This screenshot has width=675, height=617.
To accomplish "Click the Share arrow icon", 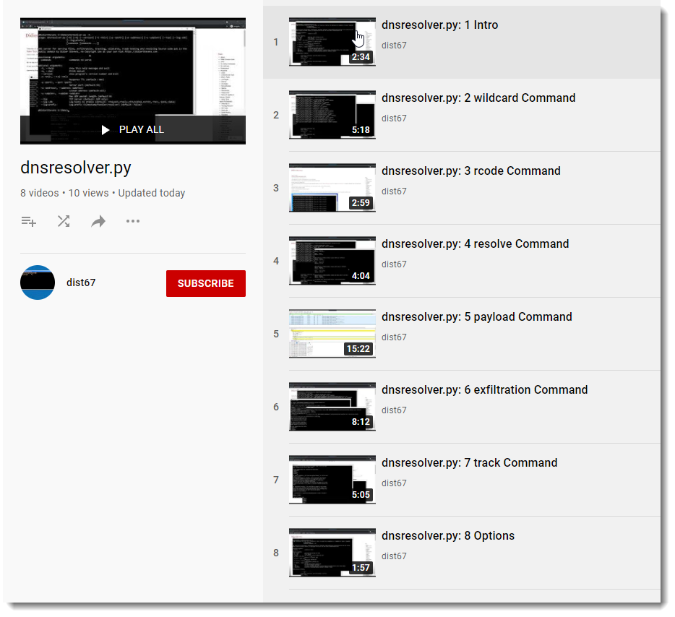I will [98, 222].
